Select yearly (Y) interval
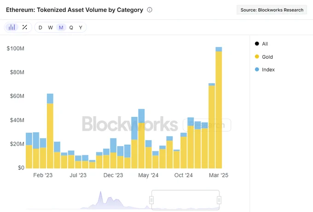The width and height of the screenshot is (313, 212). point(81,28)
